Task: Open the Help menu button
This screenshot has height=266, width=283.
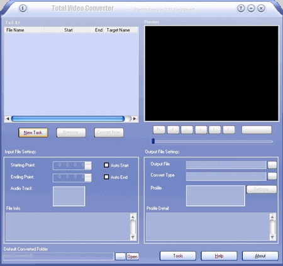Action: pos(219,256)
